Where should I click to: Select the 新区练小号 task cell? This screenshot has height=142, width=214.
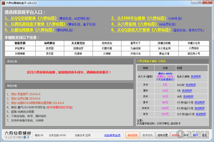pos(194,54)
